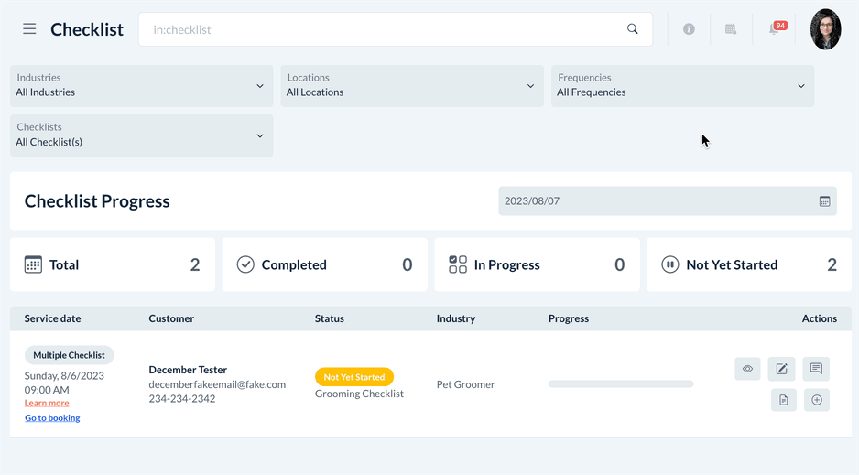Expand the Locations dropdown

click(412, 86)
